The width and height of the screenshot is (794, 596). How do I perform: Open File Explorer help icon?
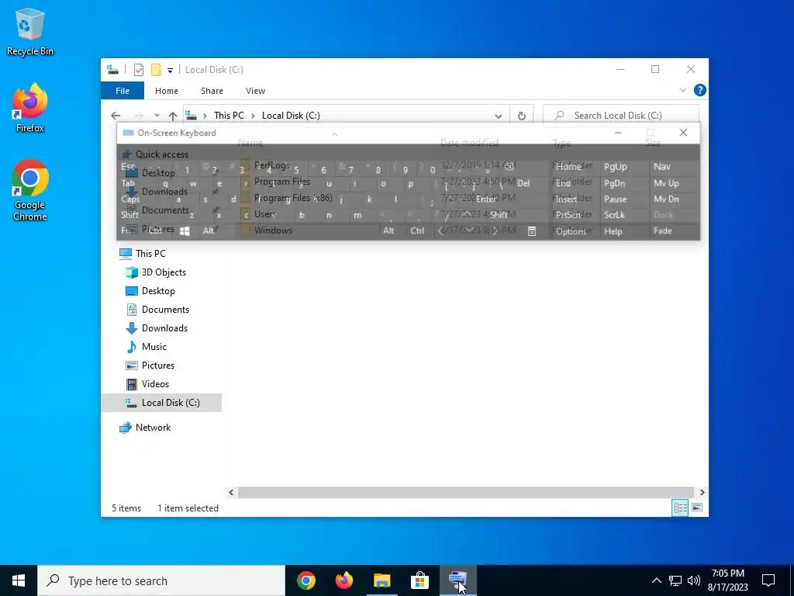click(x=700, y=90)
